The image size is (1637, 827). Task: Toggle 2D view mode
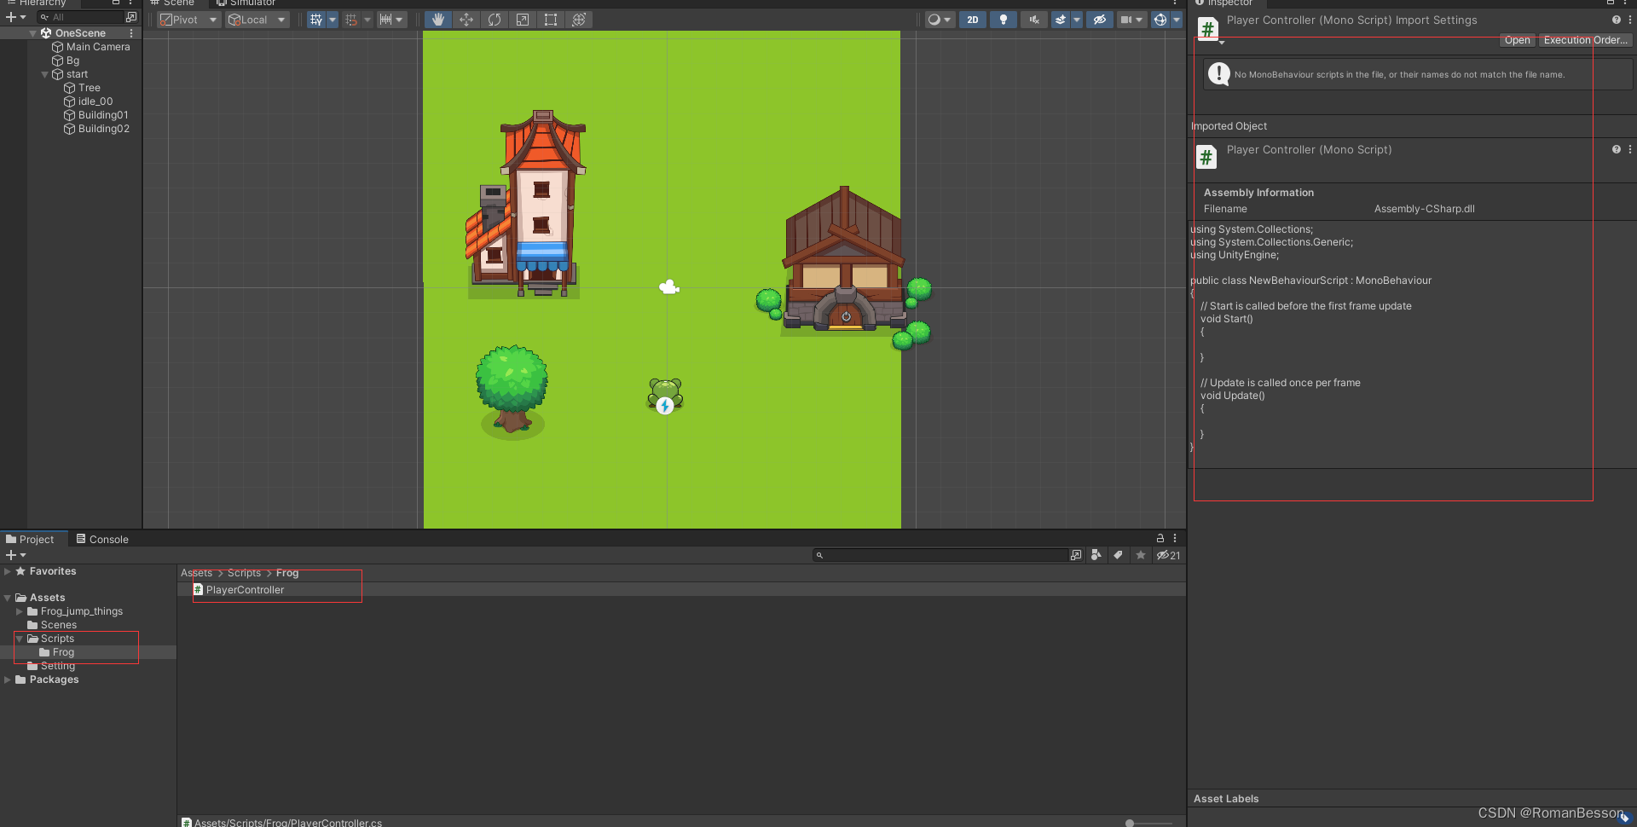pos(973,20)
